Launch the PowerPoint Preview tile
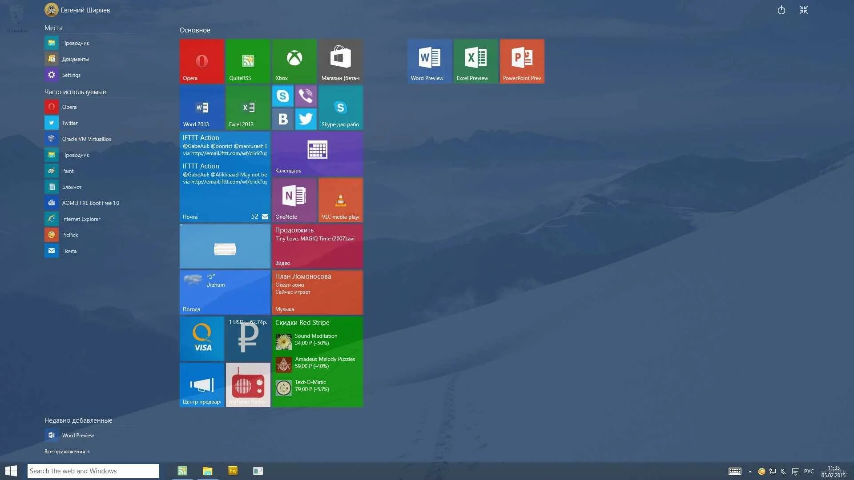 click(522, 61)
